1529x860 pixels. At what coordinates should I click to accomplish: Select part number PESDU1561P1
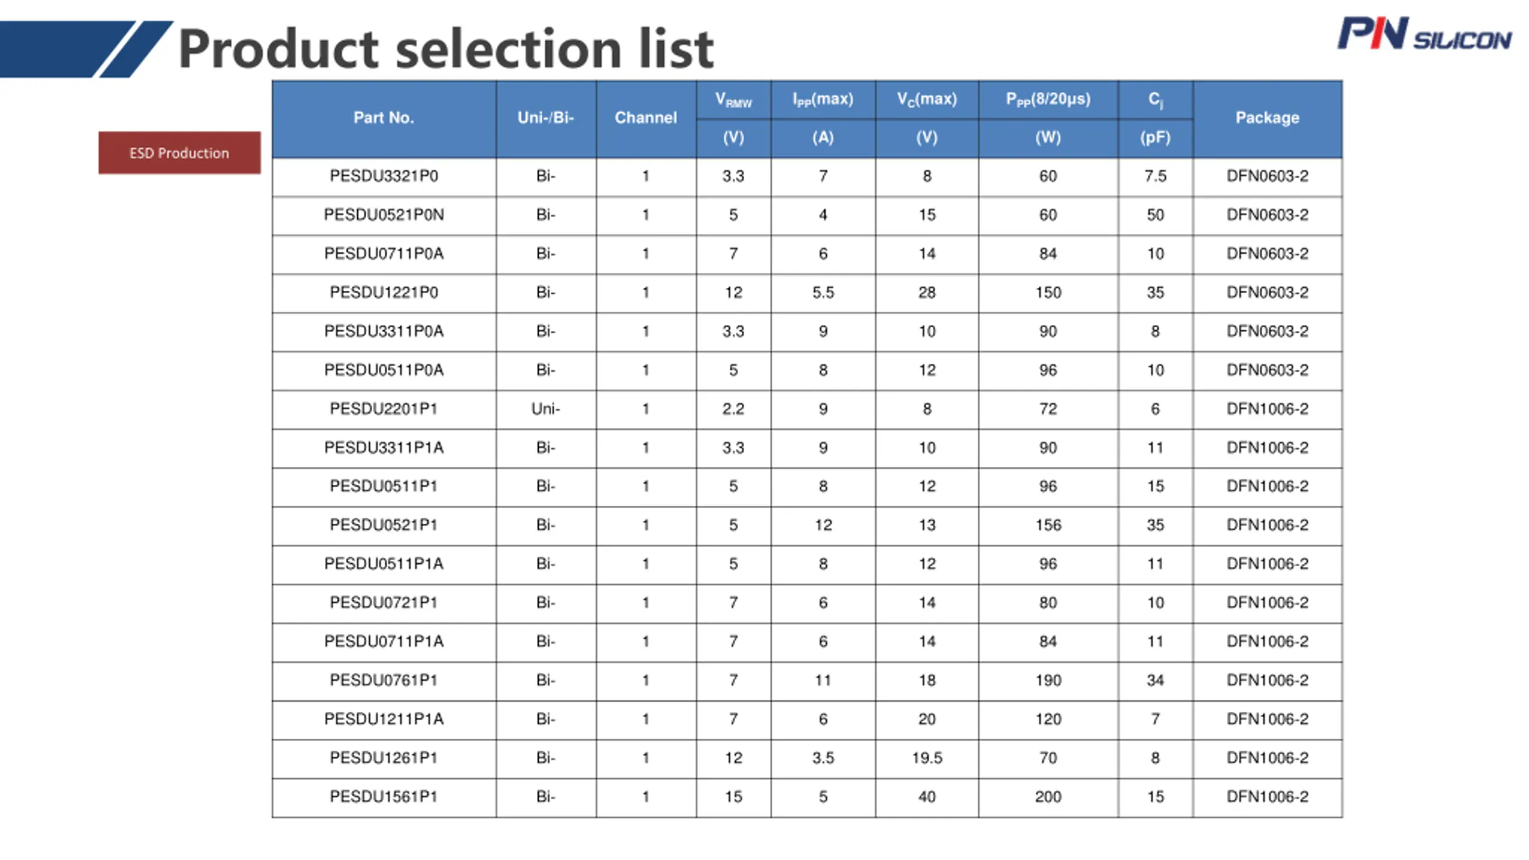click(x=384, y=797)
